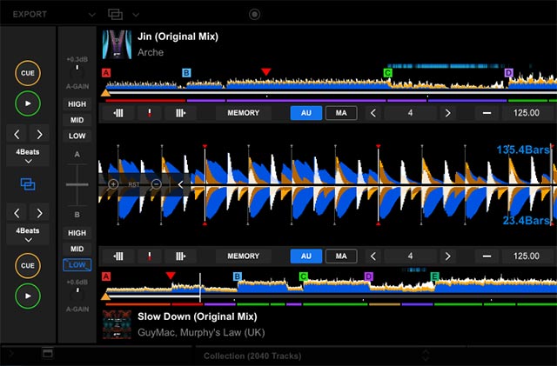Click the blue deck link icon
Image resolution: width=557 pixels, height=366 pixels.
28,183
